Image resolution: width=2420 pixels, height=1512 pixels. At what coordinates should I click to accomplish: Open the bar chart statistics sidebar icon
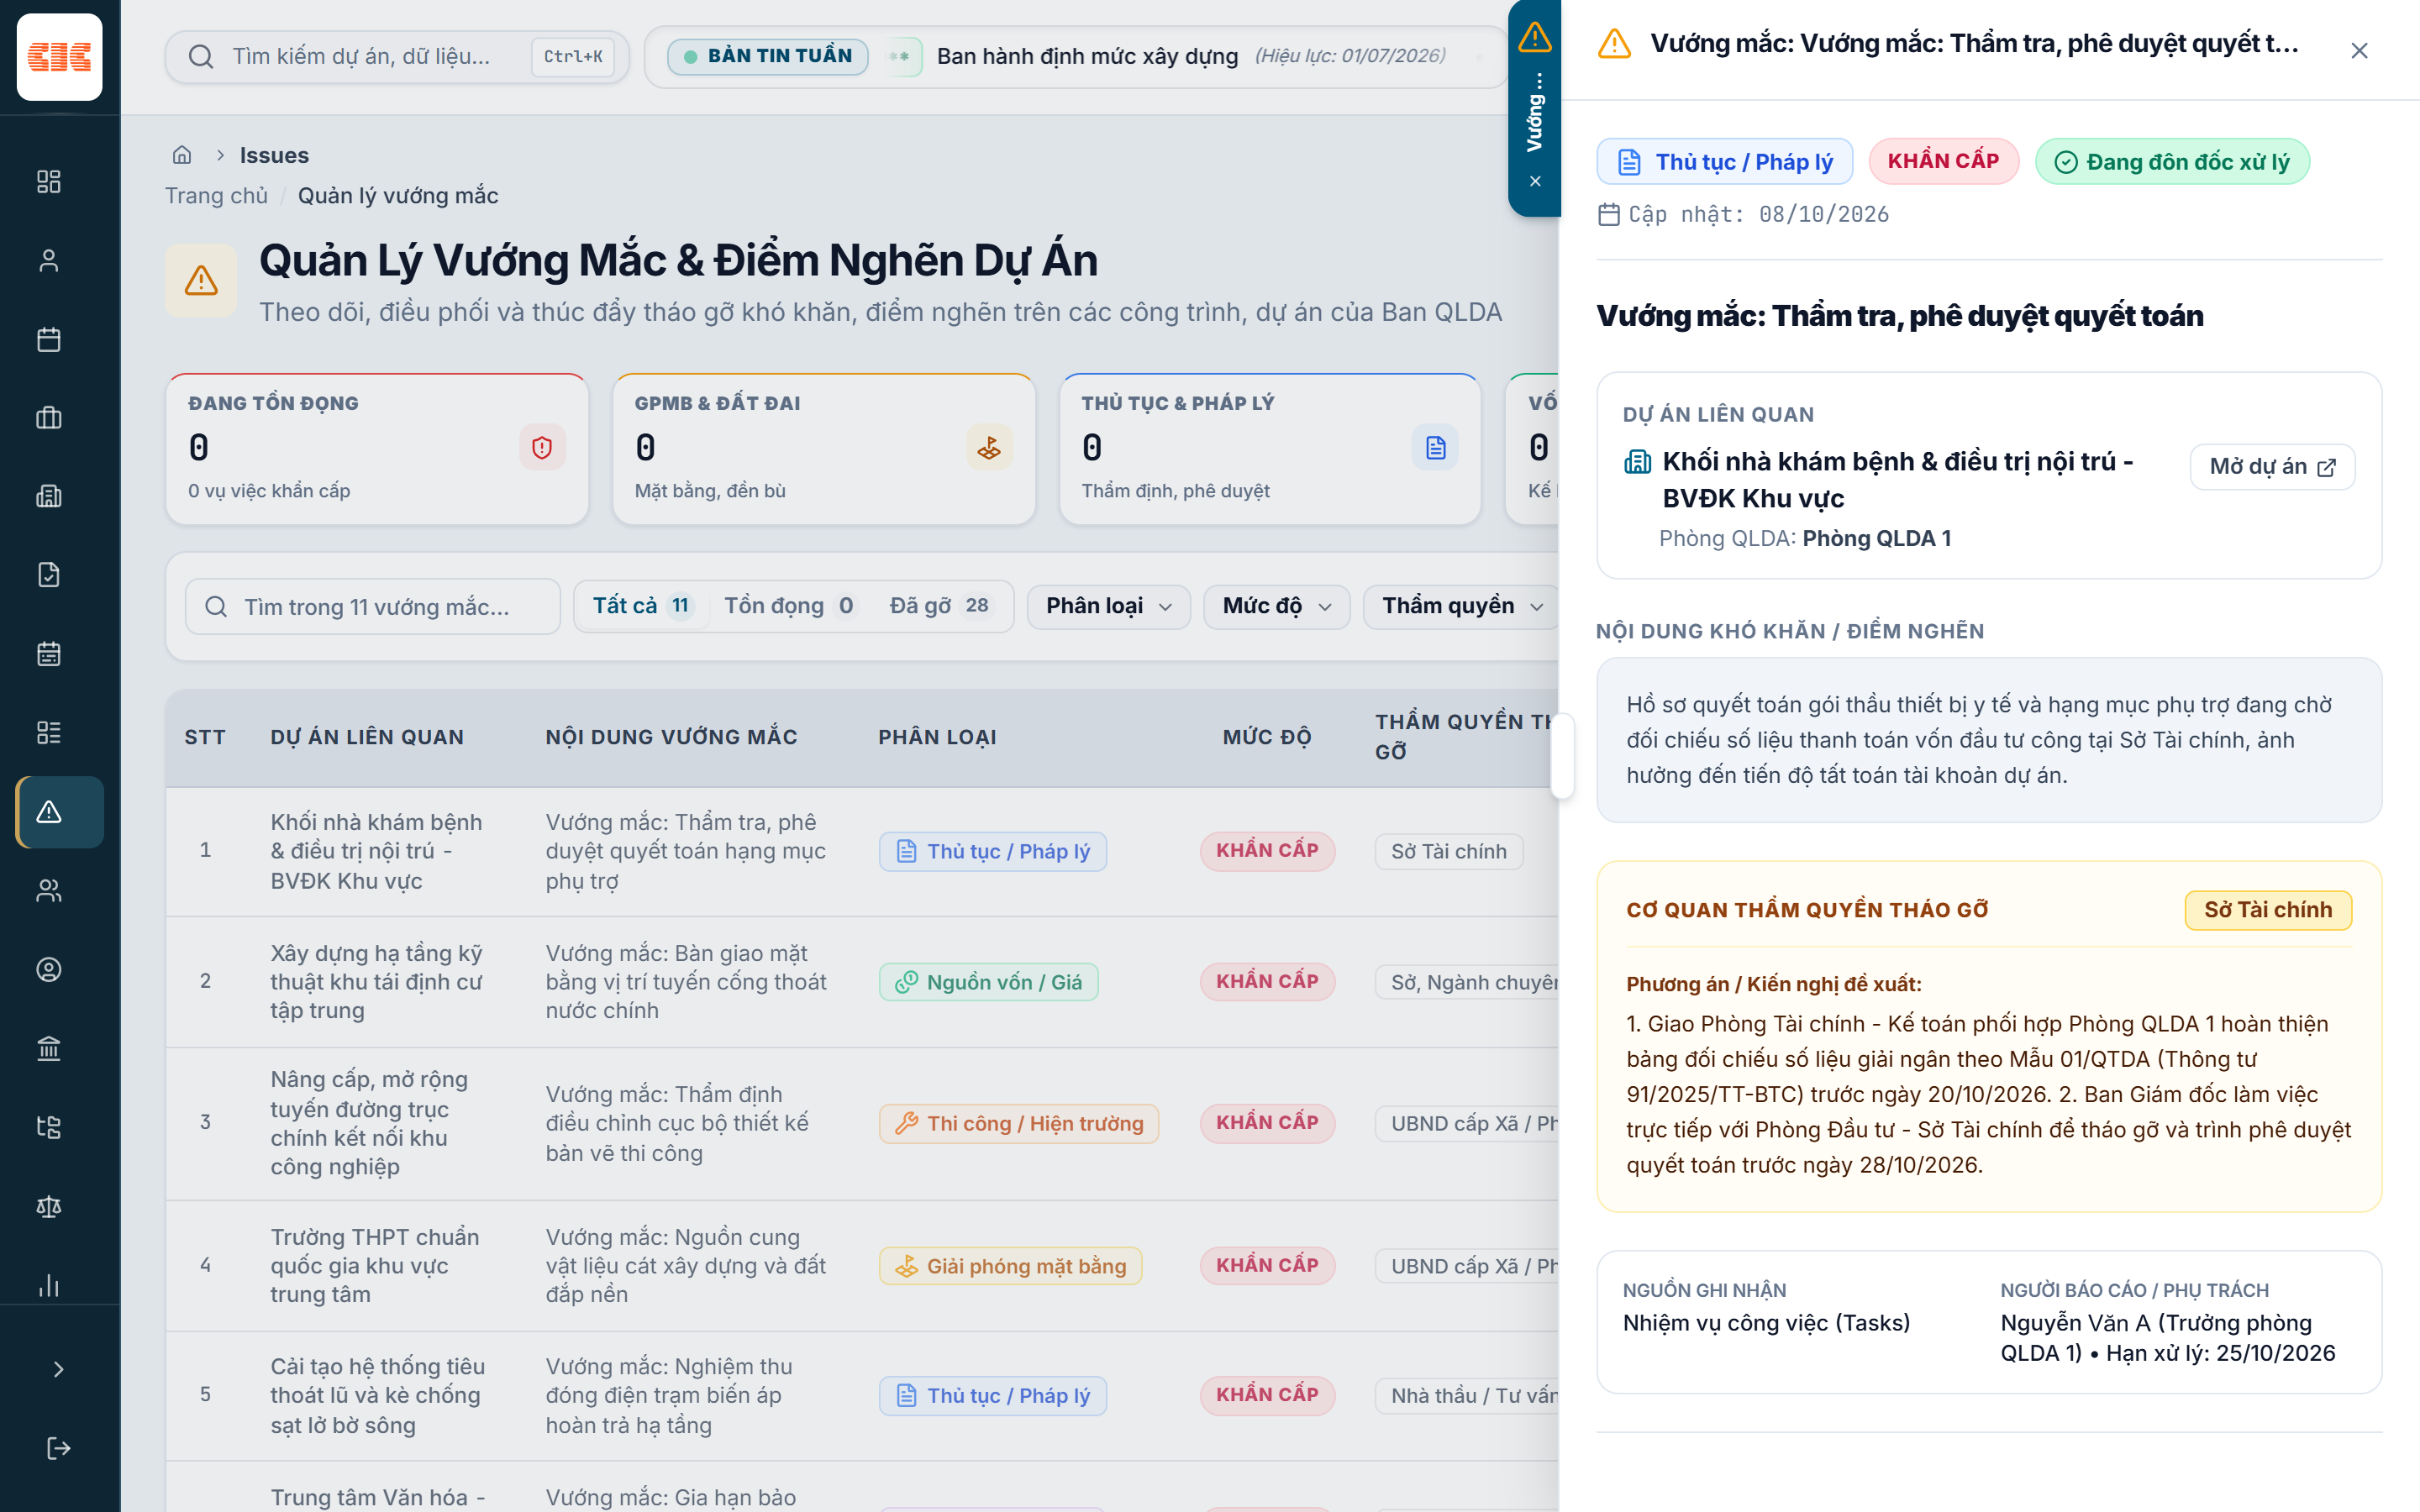tap(48, 1284)
